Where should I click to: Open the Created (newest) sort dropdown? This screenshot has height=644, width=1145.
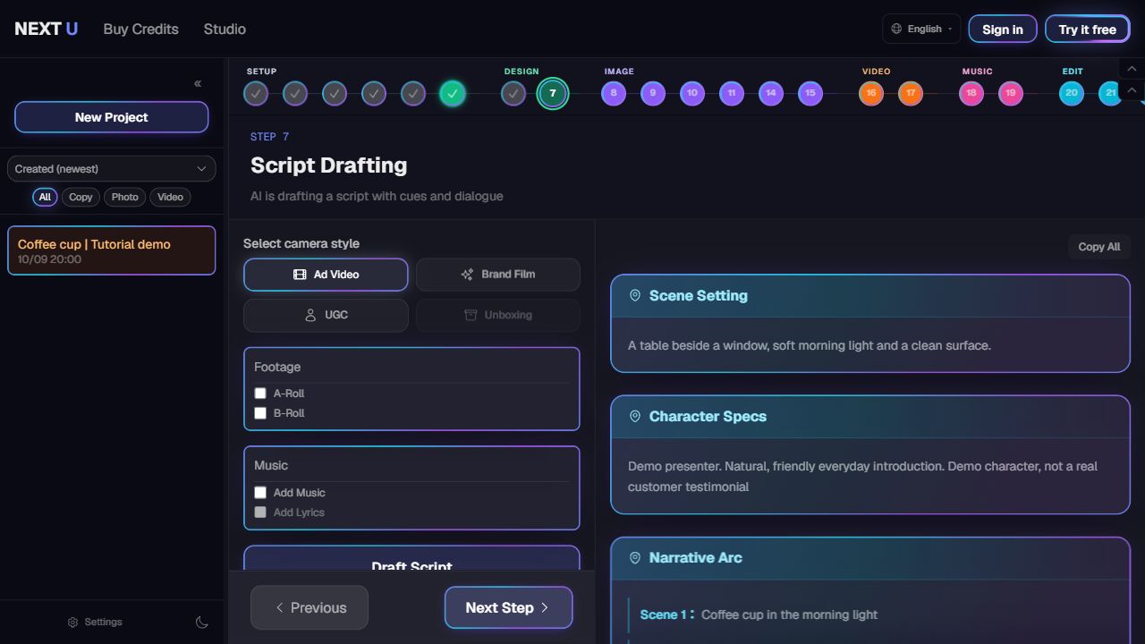coord(112,169)
